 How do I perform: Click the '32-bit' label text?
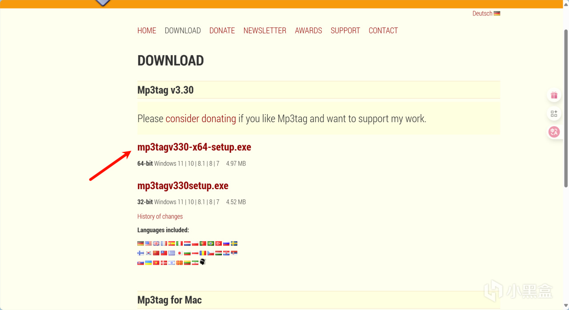point(145,202)
